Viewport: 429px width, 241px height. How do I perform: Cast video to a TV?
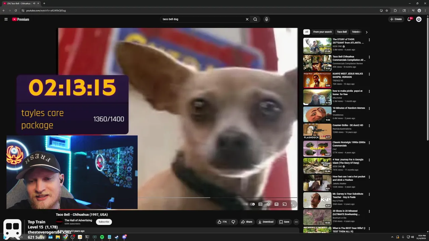[285, 204]
